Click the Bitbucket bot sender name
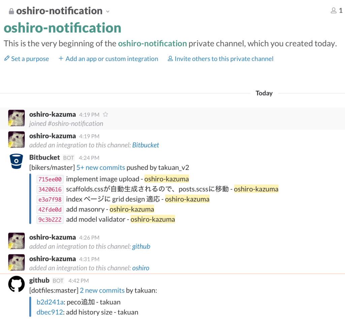This screenshot has width=345, height=326. pos(44,158)
